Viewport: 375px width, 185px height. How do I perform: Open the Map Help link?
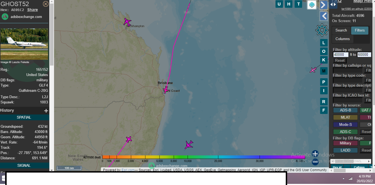(363, 1)
